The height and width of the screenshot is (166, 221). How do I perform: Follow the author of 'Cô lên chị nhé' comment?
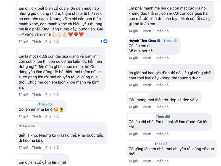[x=163, y=117]
